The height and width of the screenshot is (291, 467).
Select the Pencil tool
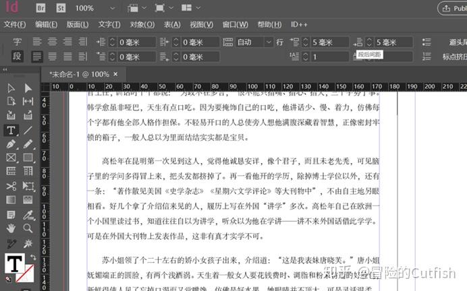28,144
